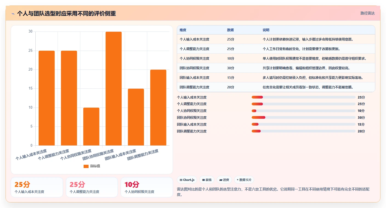Screen dimensions: 386x208
Task: Toggle the 指标值 legend swatch under the chart
Action: click(x=86, y=166)
